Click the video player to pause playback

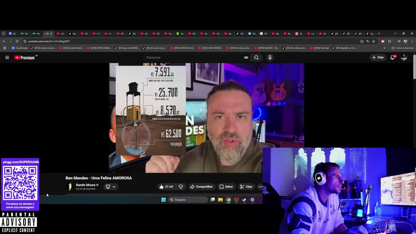(x=206, y=118)
